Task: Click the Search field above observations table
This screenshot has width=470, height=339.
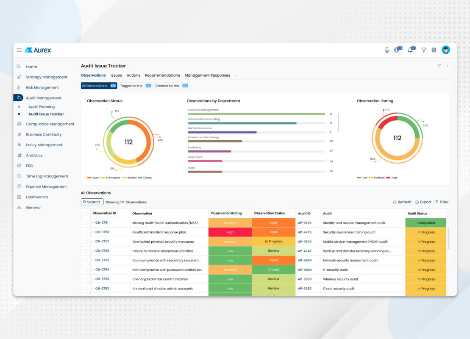Action: 92,202
